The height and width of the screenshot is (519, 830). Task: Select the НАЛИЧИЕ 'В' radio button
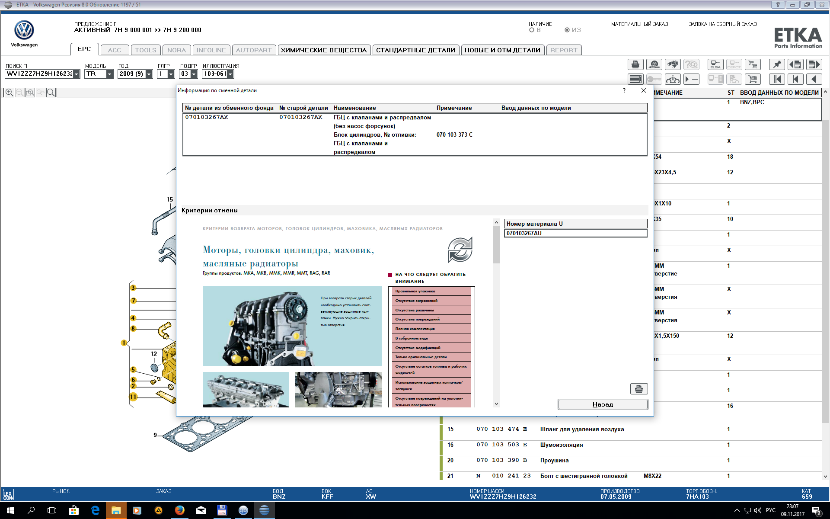click(532, 30)
